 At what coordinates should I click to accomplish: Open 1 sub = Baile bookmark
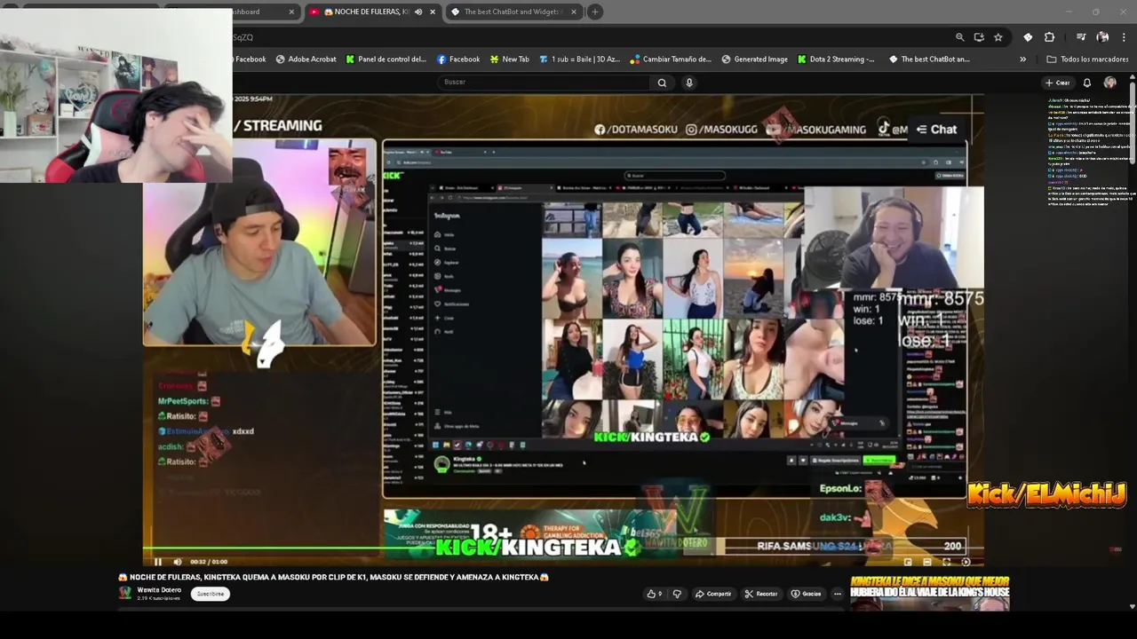[579, 59]
